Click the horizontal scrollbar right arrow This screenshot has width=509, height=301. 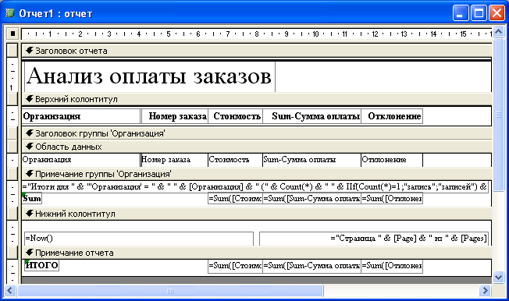click(485, 290)
